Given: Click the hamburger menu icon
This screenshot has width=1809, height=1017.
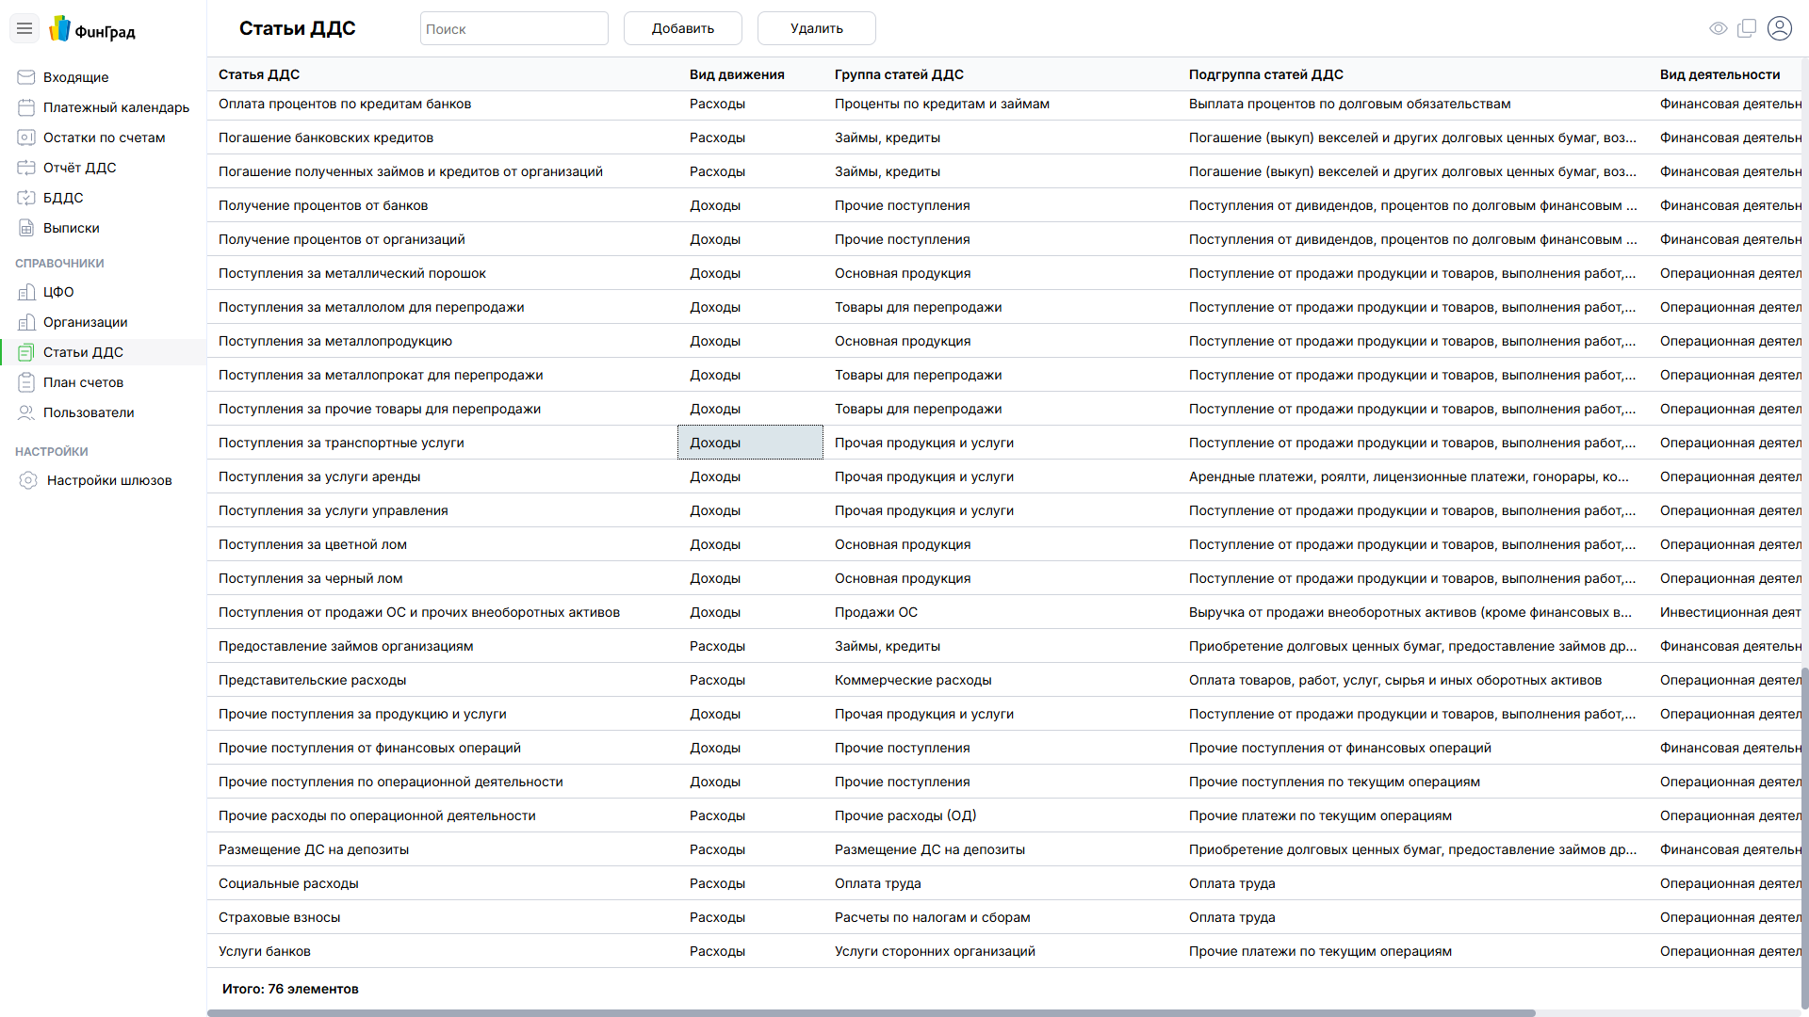Looking at the screenshot, I should tap(24, 29).
